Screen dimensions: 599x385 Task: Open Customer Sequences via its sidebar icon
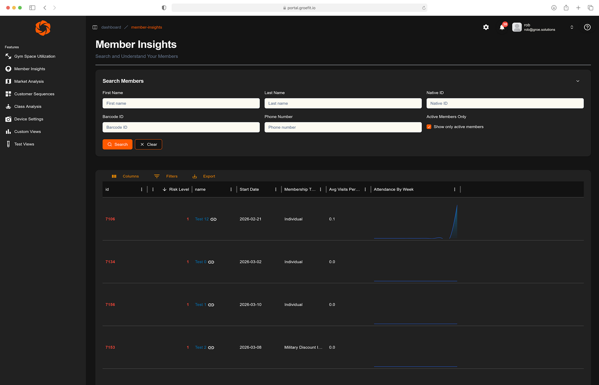[x=8, y=94]
